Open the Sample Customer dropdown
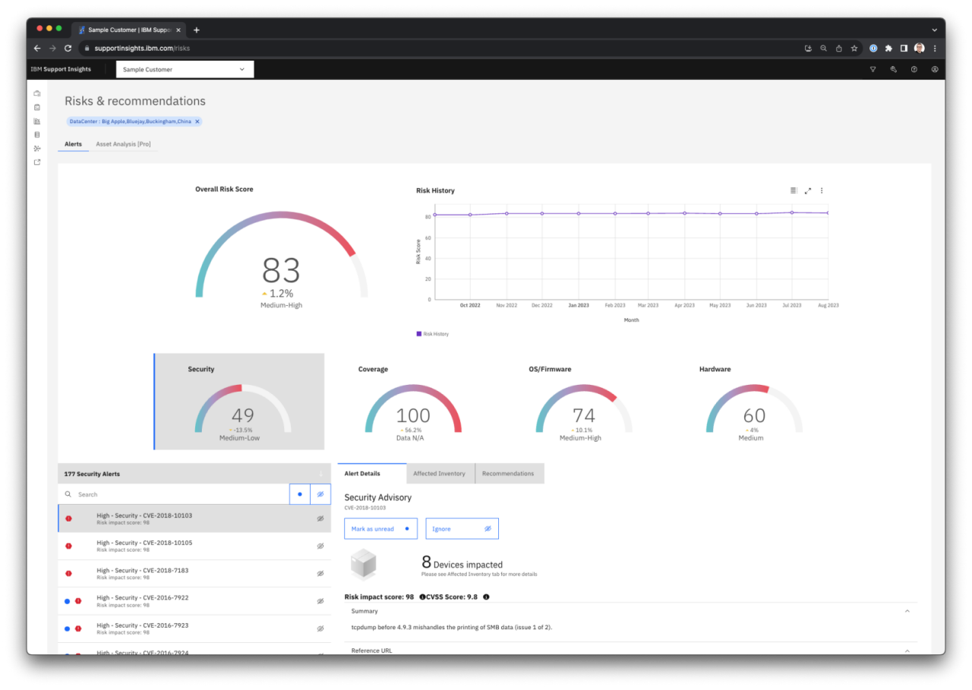Screen dimensions: 972x690 pyautogui.click(x=185, y=69)
